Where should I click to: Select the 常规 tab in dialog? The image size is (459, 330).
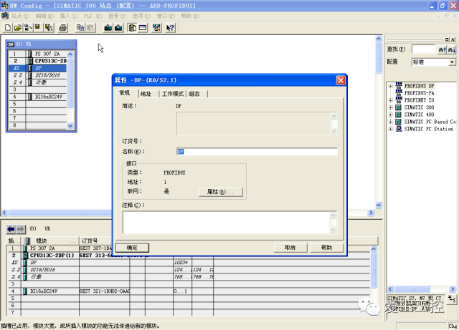125,93
